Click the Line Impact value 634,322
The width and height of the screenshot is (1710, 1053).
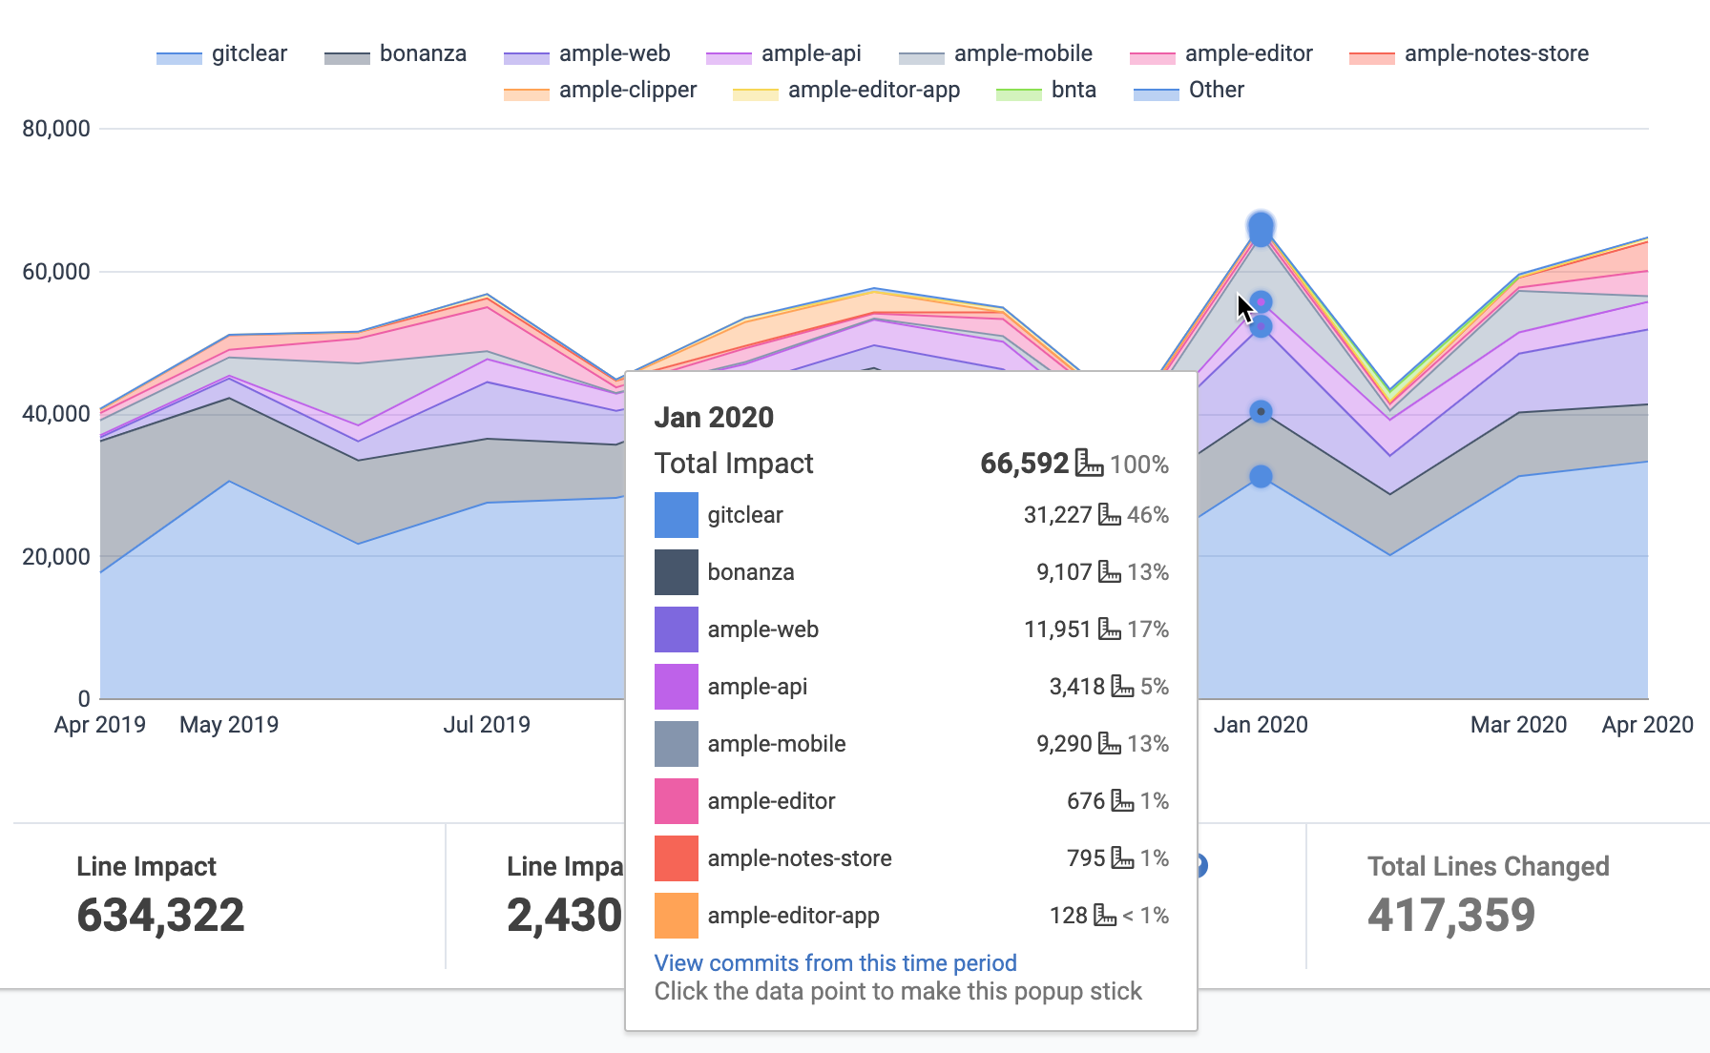pyautogui.click(x=160, y=916)
